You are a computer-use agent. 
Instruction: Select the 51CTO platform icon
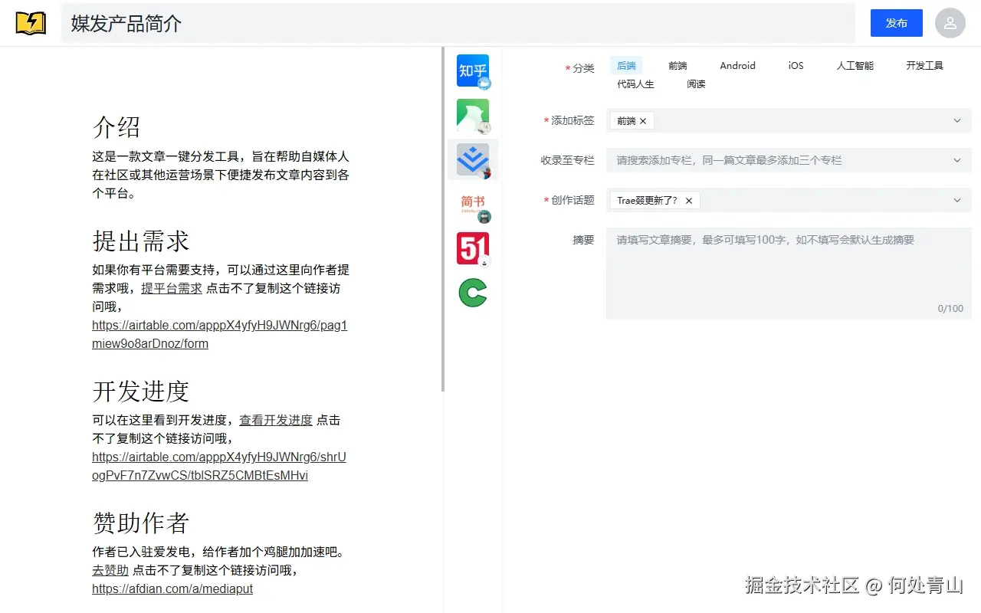tap(473, 248)
